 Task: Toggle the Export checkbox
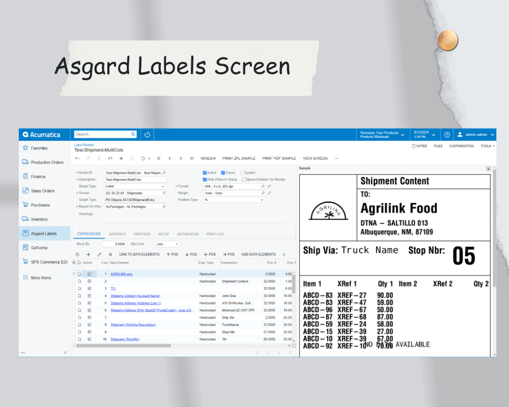[x=223, y=172]
